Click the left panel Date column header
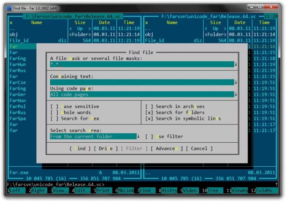Viewport: 286px width, 202px height. click(104, 22)
